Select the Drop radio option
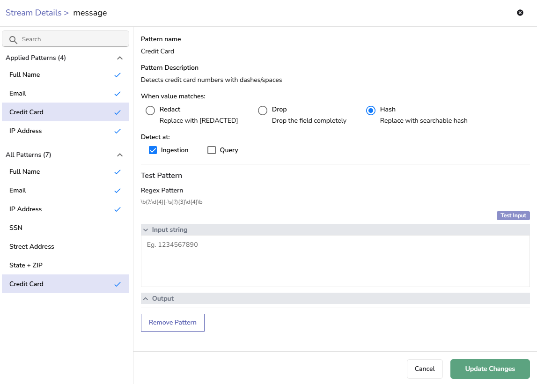 263,111
